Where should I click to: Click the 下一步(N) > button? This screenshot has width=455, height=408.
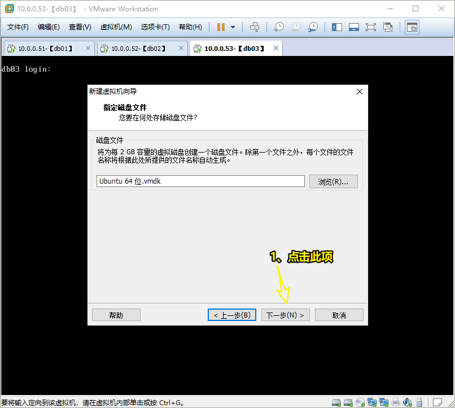285,315
